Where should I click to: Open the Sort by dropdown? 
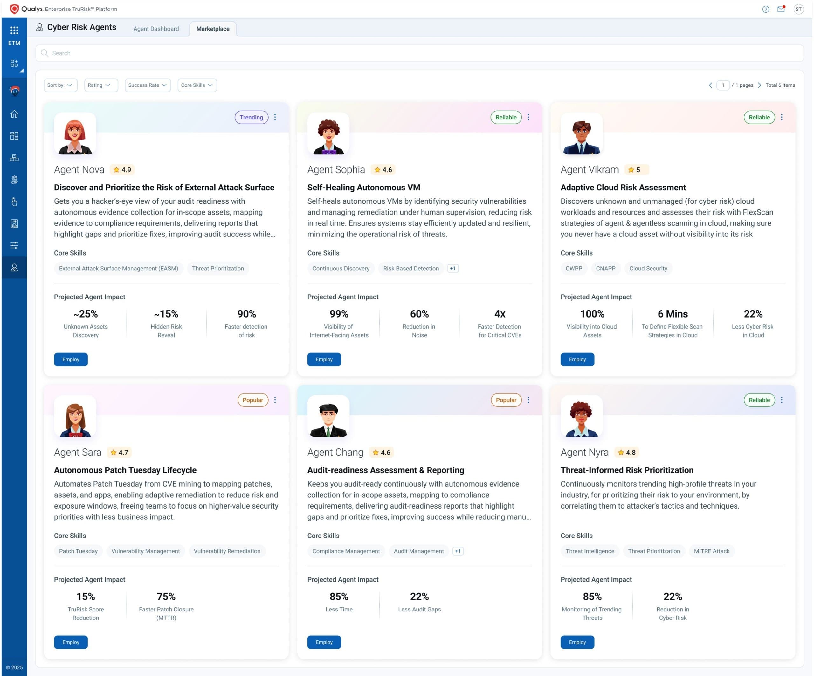coord(60,85)
